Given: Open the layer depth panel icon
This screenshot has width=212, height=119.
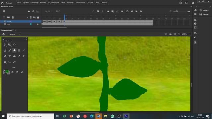Looking at the screenshot, I should click(37, 12).
